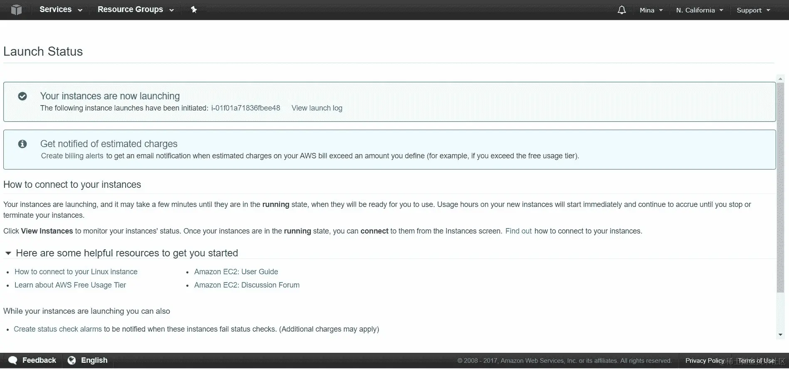Click 'Your instances are now launching' text
The height and width of the screenshot is (369, 789).
pyautogui.click(x=110, y=96)
